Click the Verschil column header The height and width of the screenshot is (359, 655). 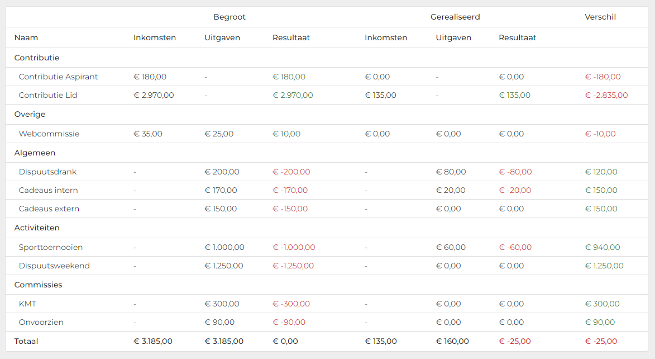[600, 17]
